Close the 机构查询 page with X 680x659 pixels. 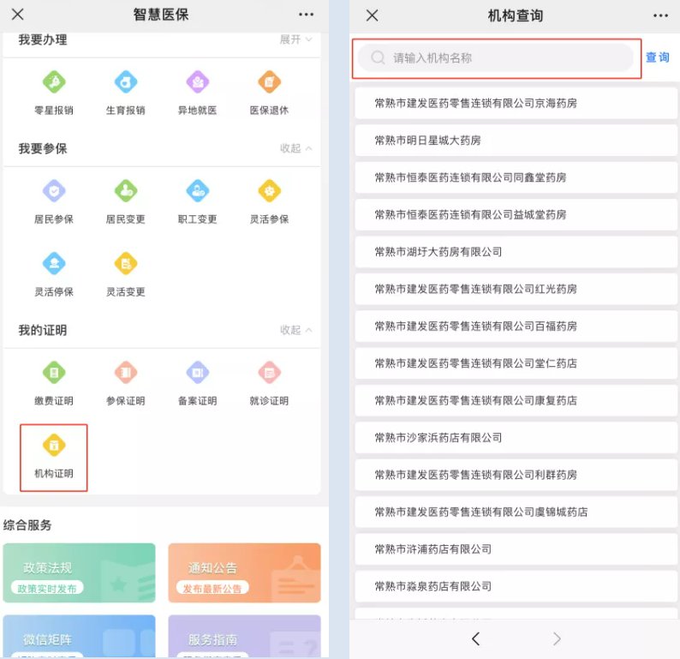click(372, 15)
